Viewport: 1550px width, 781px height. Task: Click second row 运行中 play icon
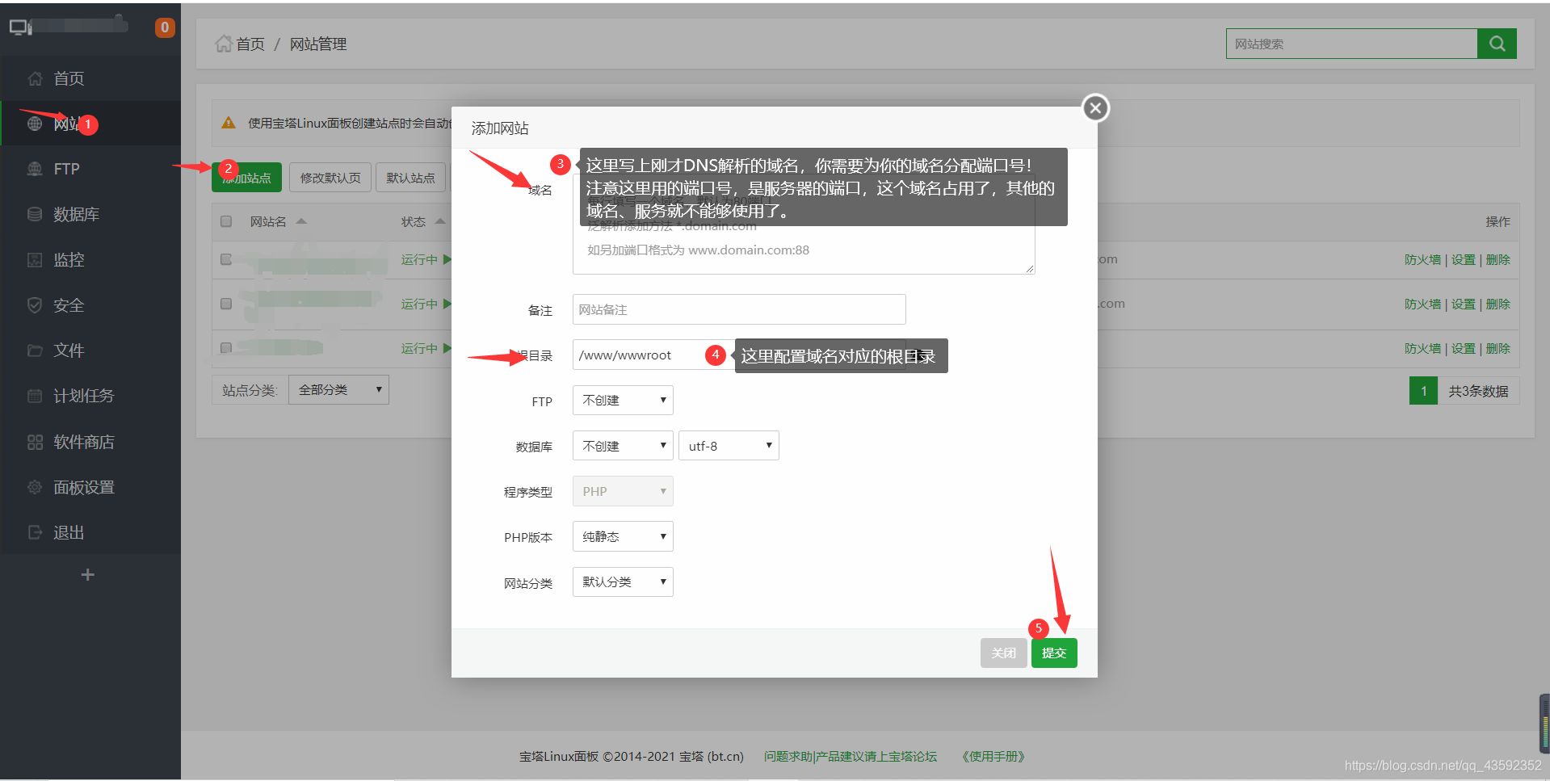tap(447, 304)
